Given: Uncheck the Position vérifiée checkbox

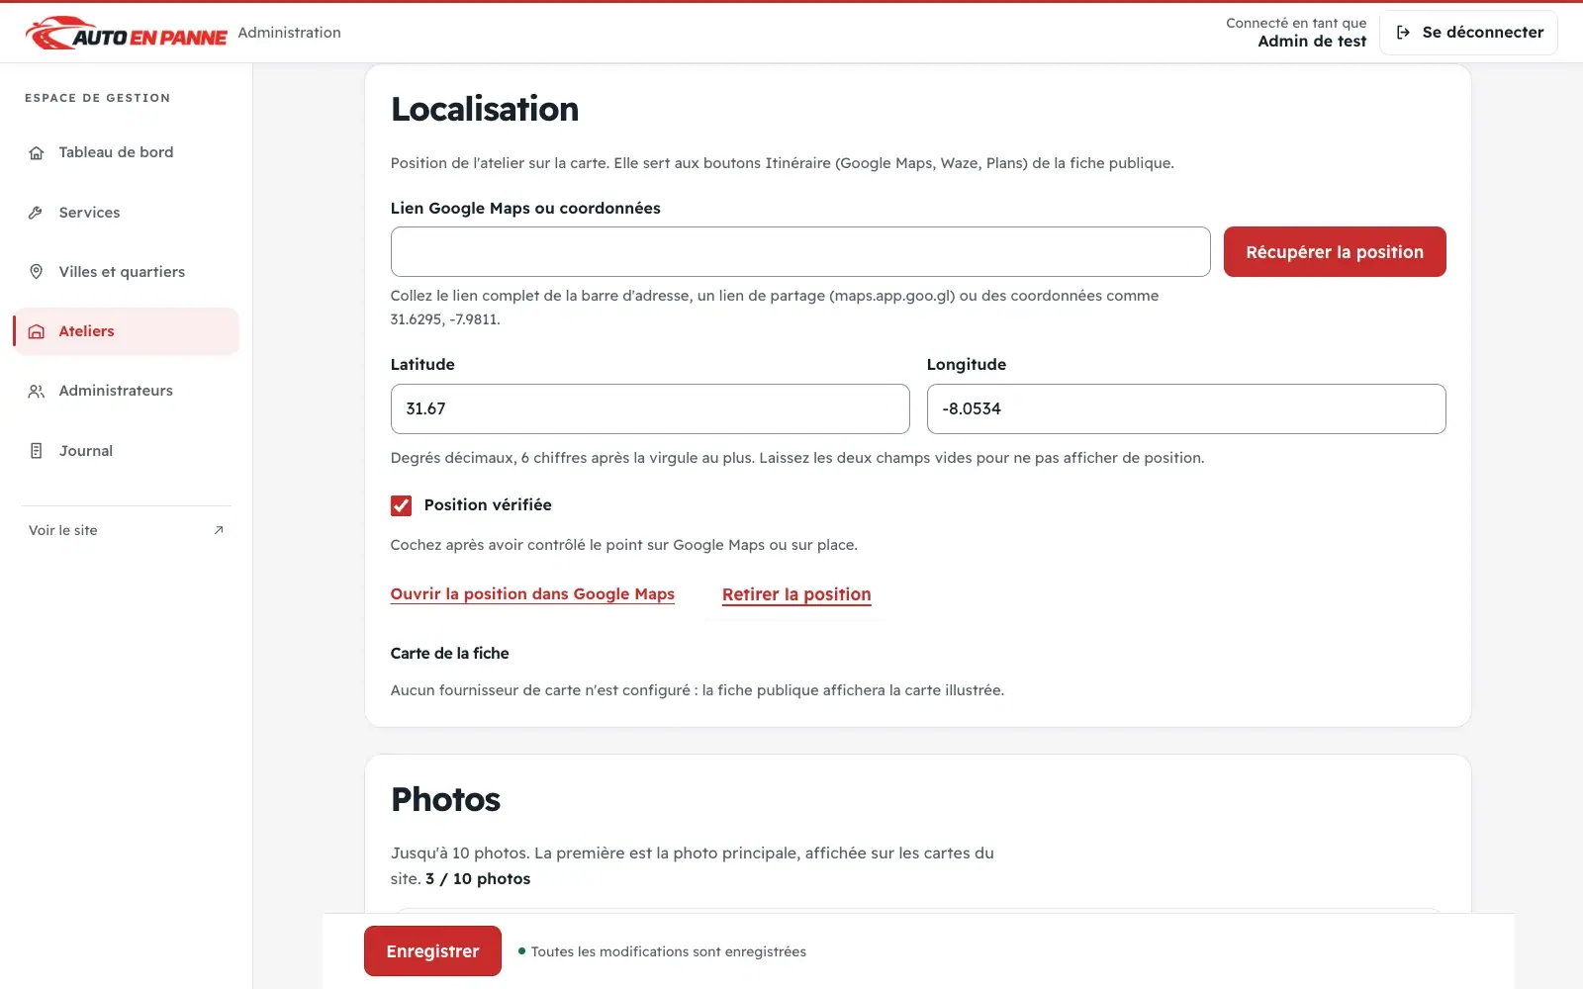Looking at the screenshot, I should coord(401,505).
